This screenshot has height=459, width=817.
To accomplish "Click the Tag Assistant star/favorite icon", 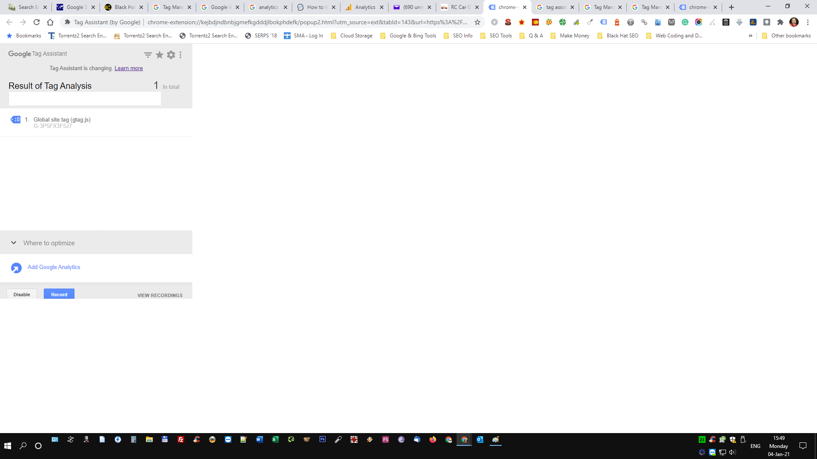I will [160, 55].
